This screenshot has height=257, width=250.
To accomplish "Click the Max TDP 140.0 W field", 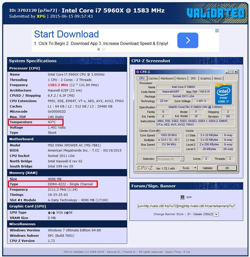I will pyautogui.click(x=204, y=92).
